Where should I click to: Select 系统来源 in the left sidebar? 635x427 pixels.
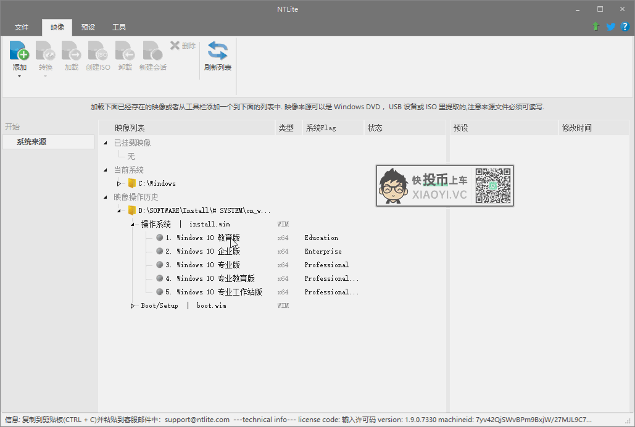(x=31, y=142)
